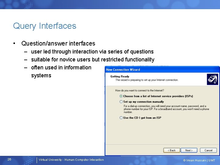
Task: Click the 'Query Interfaces' slide title
Action: tap(45, 26)
